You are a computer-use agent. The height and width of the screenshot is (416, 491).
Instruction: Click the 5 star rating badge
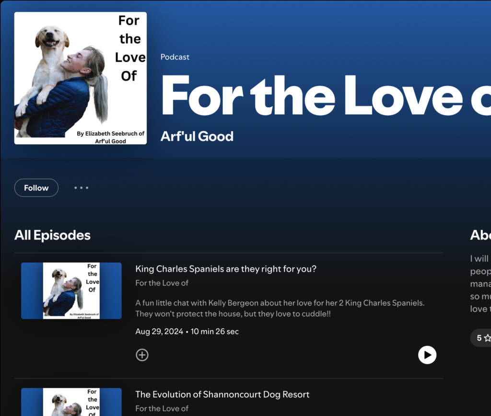481,338
